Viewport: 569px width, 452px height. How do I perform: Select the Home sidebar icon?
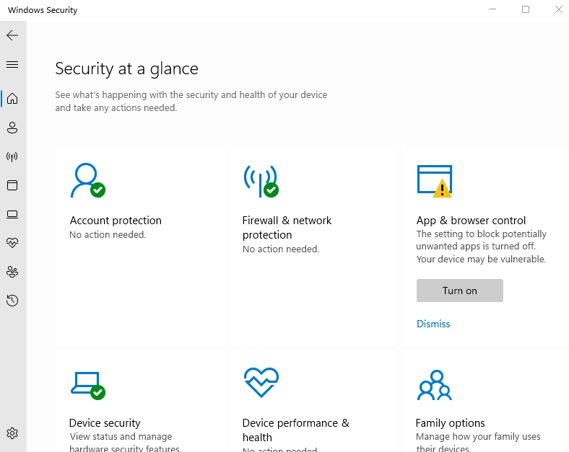point(12,99)
